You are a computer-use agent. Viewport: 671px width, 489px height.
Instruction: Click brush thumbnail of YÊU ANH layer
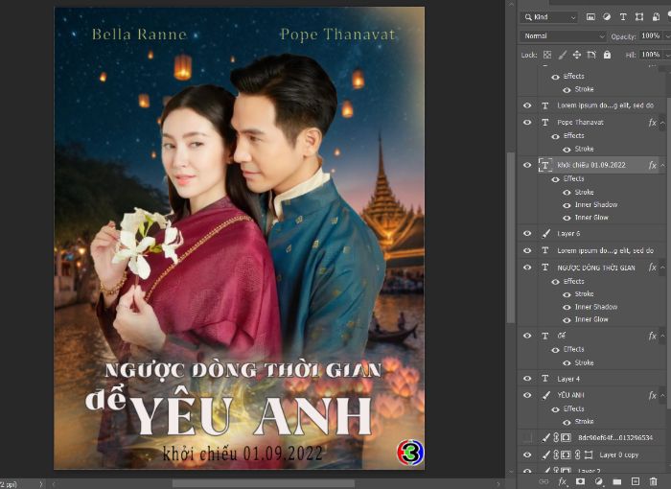click(546, 395)
